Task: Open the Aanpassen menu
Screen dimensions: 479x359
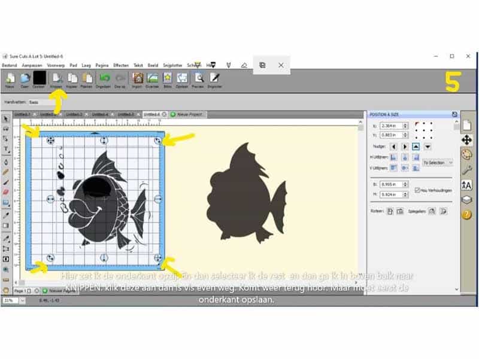Action: tap(32, 65)
